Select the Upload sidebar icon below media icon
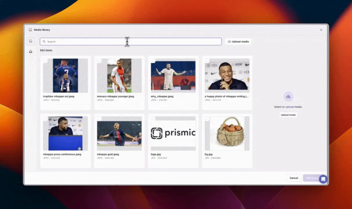This screenshot has height=209, width=352. pyautogui.click(x=30, y=51)
